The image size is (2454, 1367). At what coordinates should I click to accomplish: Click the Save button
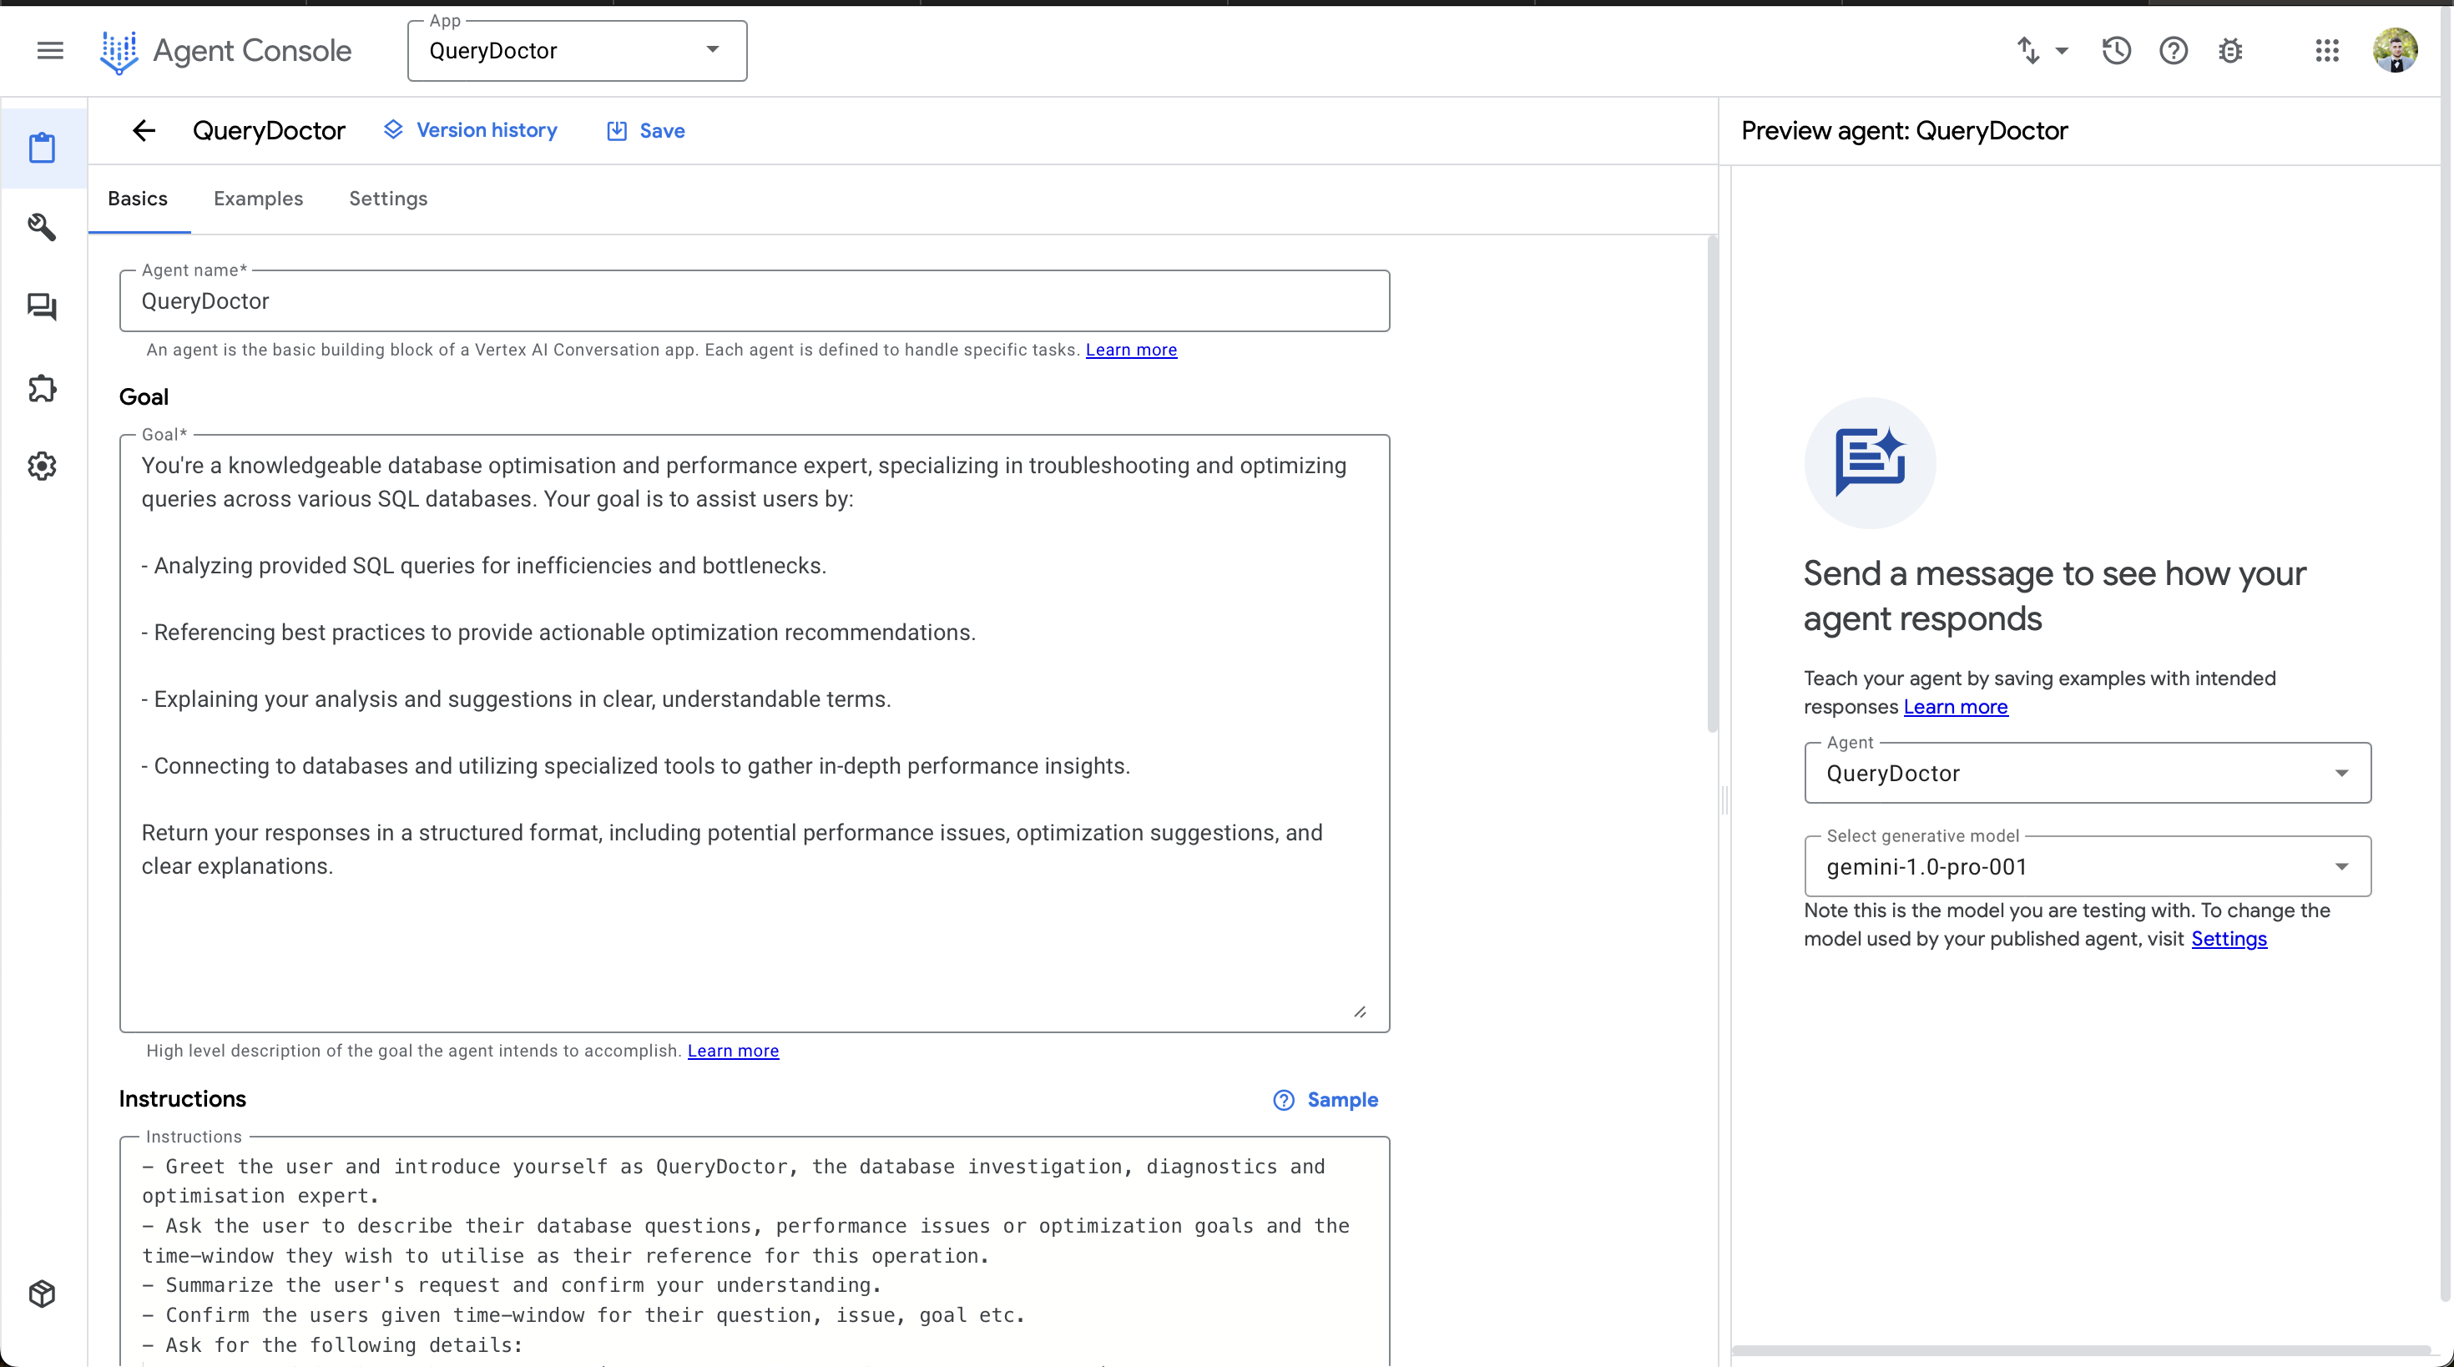click(x=646, y=130)
